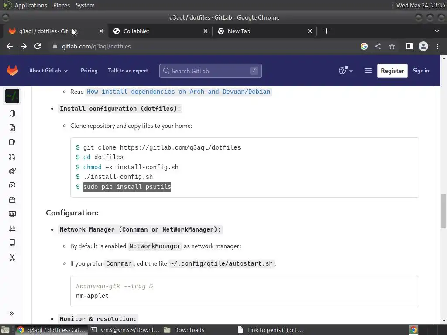
Task: Click the Google icon in address bar
Action: (364, 46)
